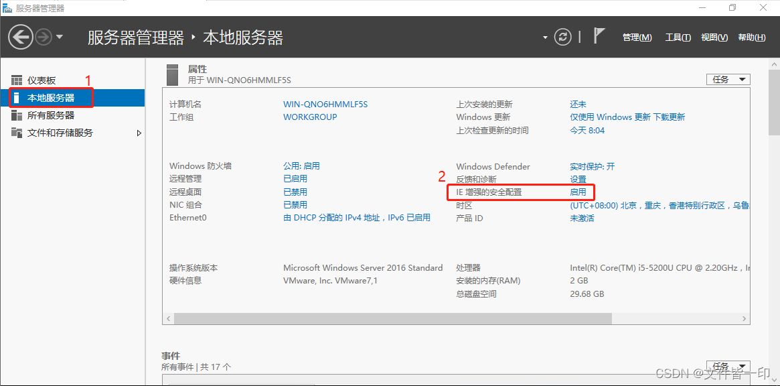
Task: Click Microsoft Windows Server 2016 Standard text
Action: (363, 268)
